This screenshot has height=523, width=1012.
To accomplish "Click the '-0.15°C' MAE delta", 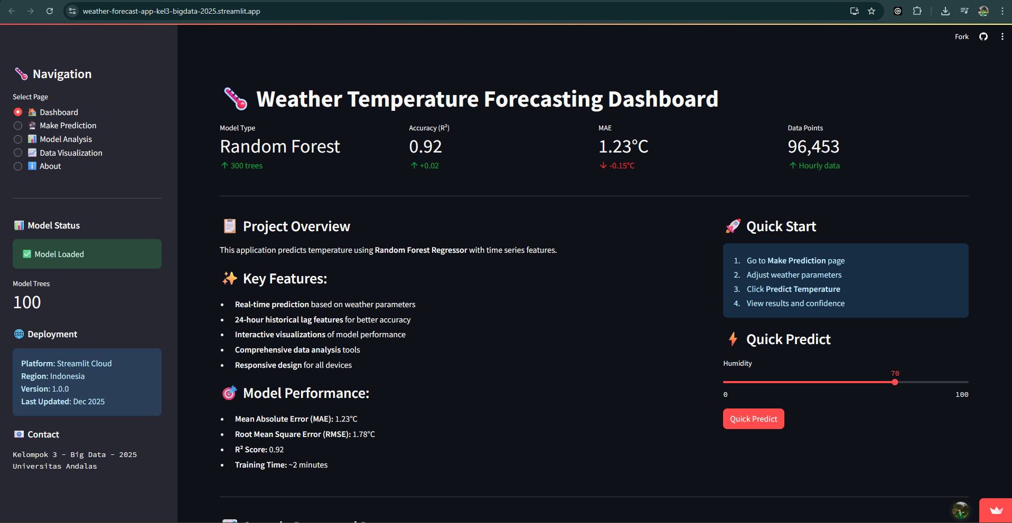I will 617,166.
